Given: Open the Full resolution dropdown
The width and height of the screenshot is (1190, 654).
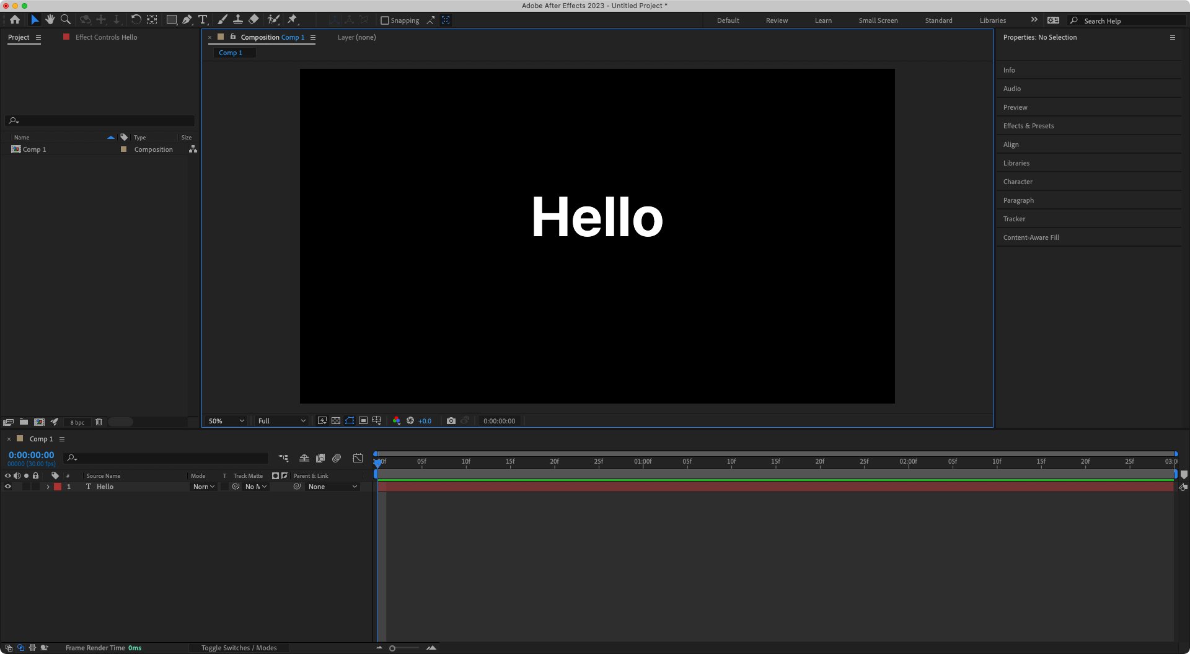Looking at the screenshot, I should [x=282, y=421].
